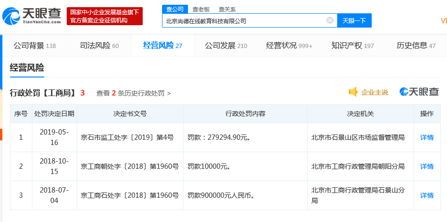Screen dimensions: 447x222
Task: Select the 经营风险 navigation tab
Action: point(163,46)
